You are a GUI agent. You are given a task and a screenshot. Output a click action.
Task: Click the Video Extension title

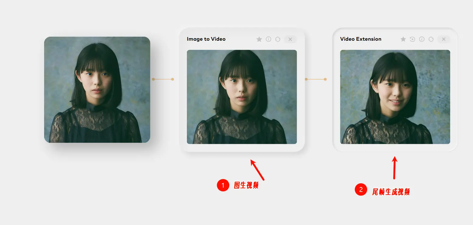pos(360,39)
